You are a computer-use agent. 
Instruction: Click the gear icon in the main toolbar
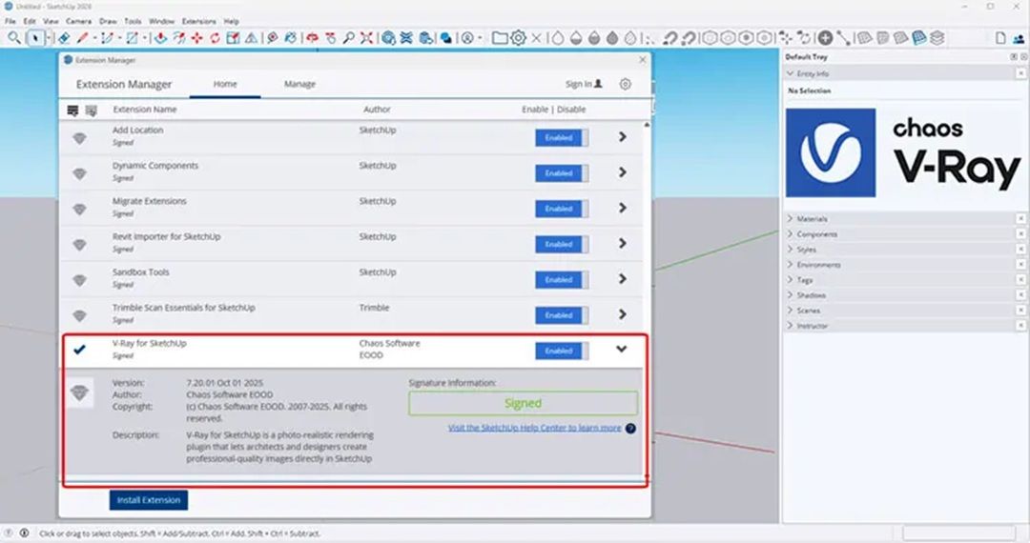coord(518,38)
